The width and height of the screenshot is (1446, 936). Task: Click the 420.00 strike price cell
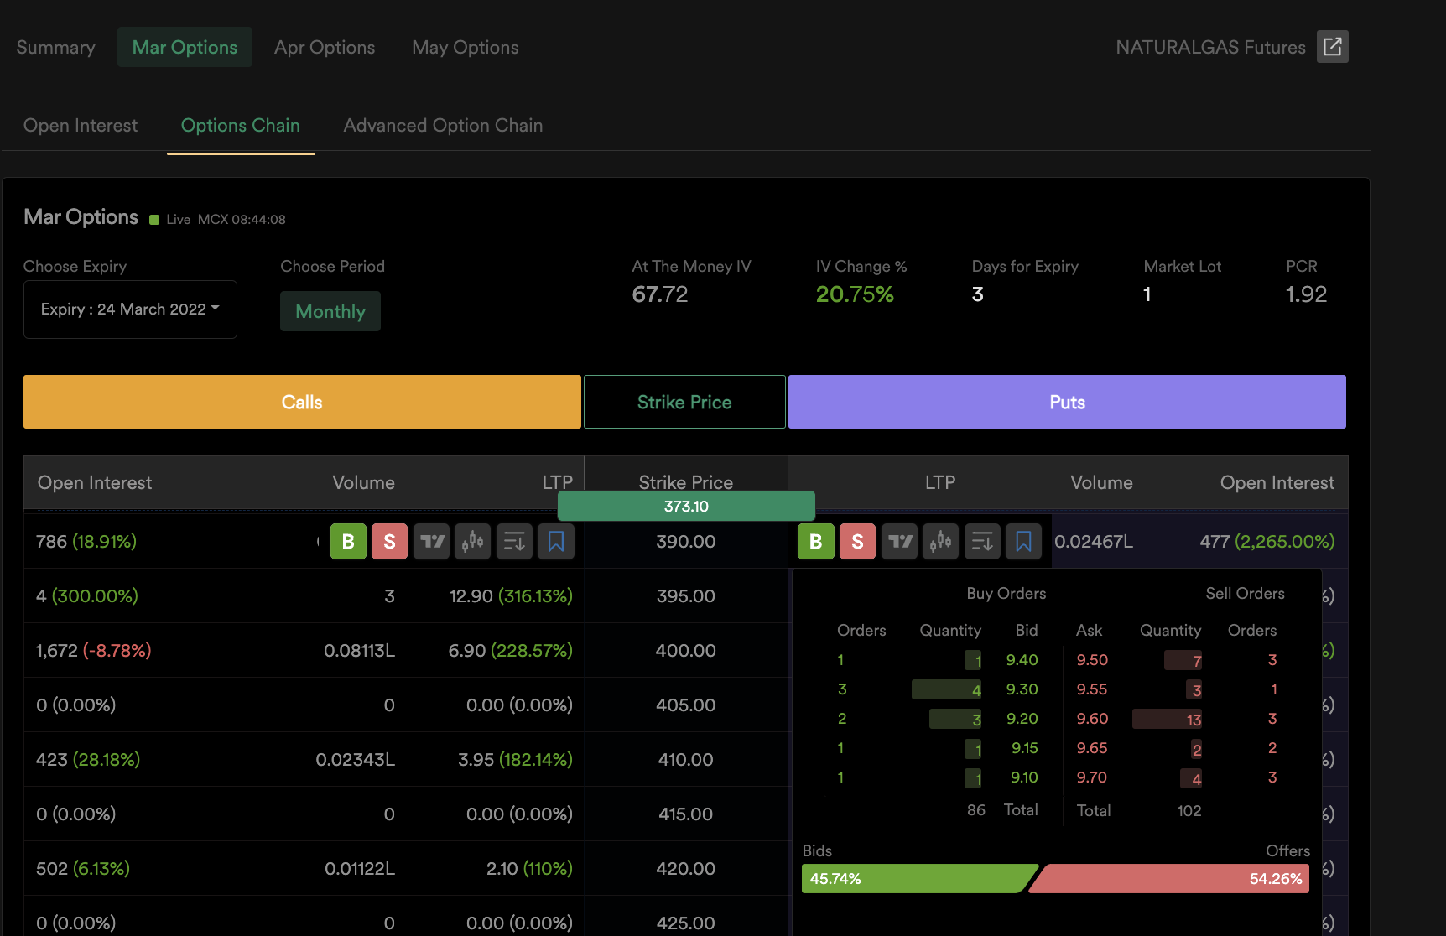pos(686,869)
